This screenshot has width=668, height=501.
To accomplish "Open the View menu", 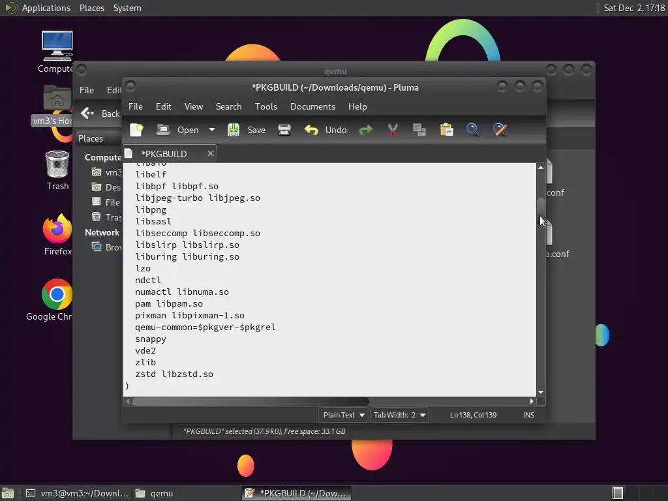I will [x=193, y=106].
